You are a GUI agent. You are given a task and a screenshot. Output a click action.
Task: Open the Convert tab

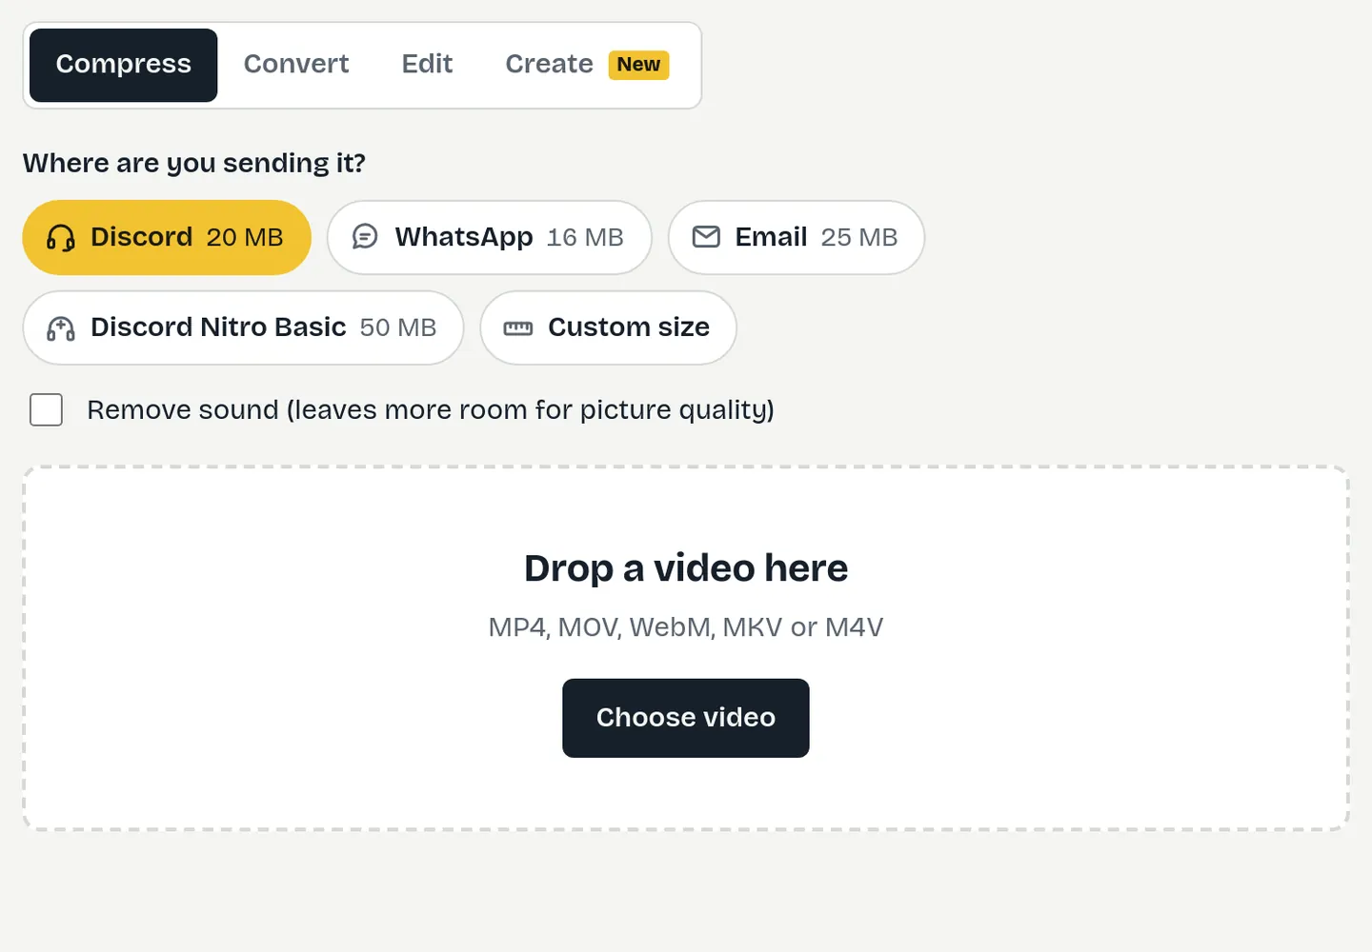tap(296, 65)
